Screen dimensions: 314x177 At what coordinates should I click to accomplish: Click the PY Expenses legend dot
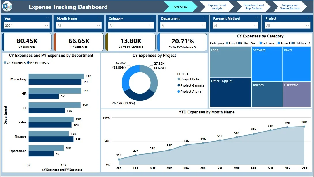coord(28,63)
